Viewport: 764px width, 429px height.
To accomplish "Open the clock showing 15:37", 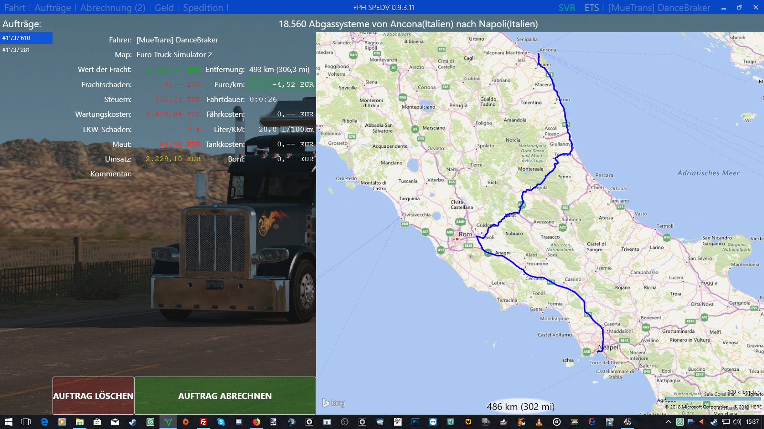I will point(752,422).
